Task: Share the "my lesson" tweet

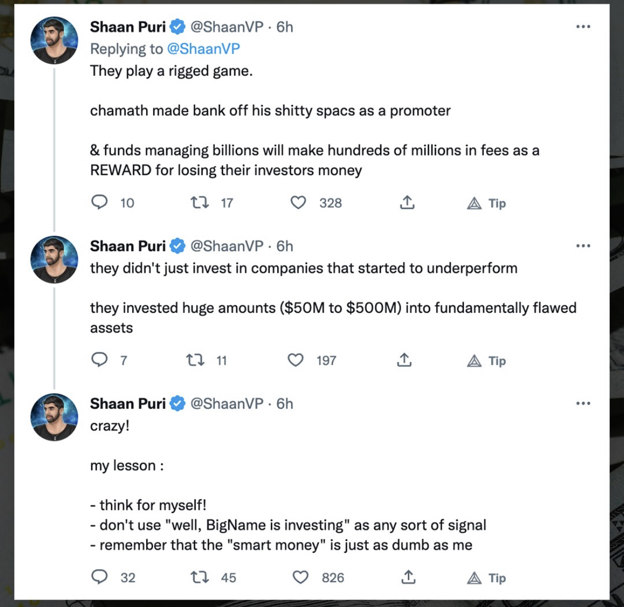Action: pyautogui.click(x=408, y=577)
